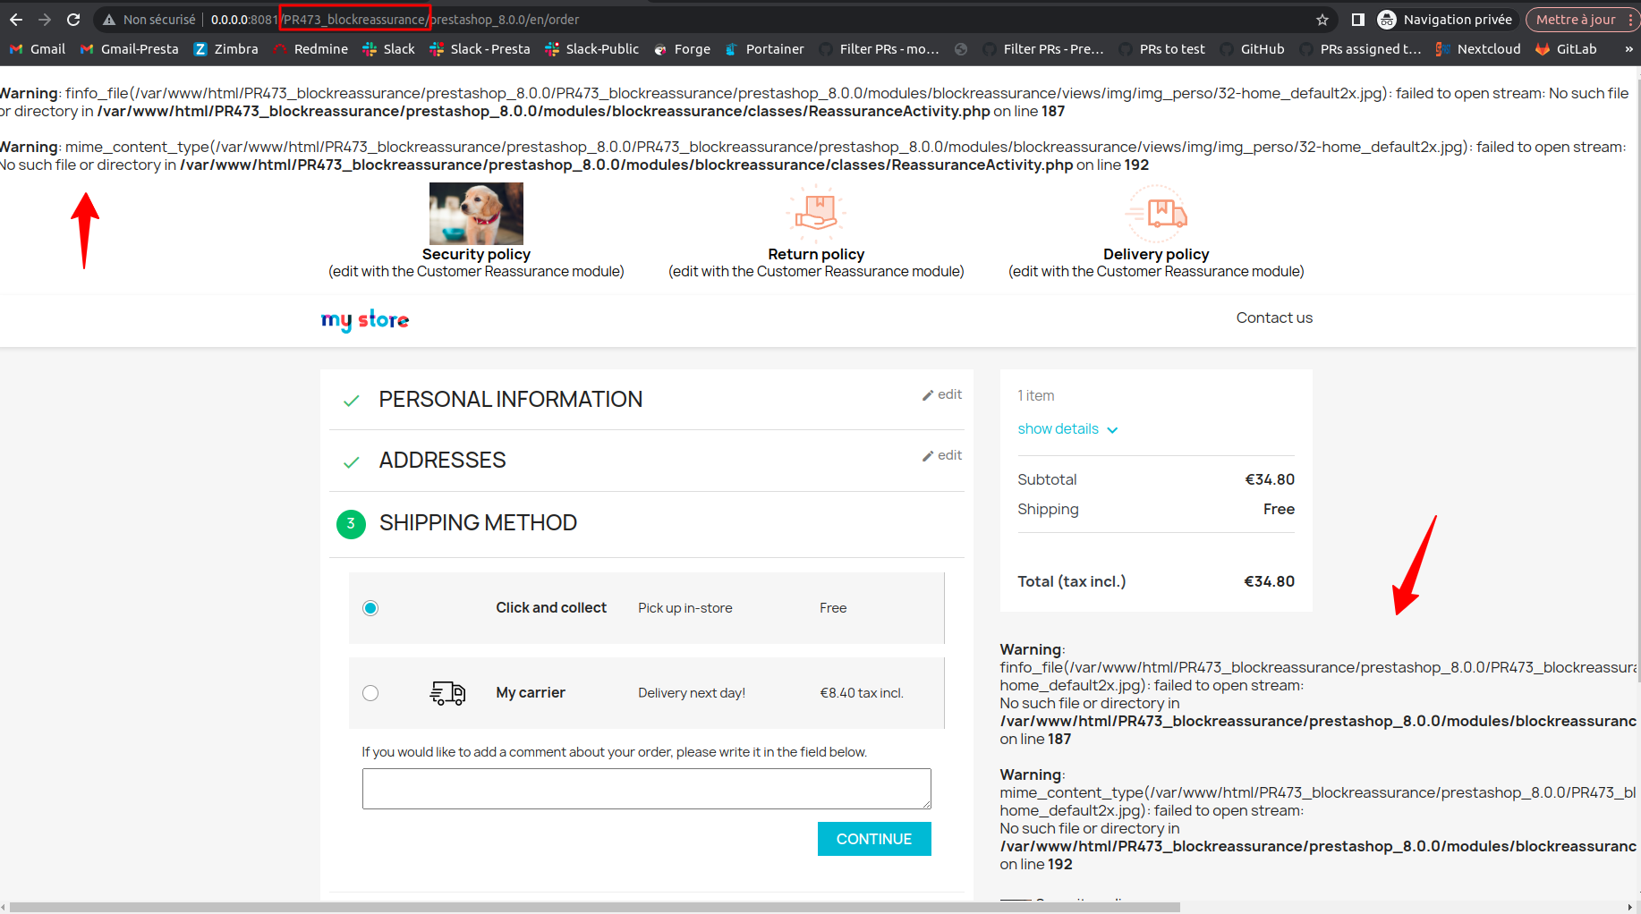This screenshot has height=914, width=1641.
Task: Open the Portainer bookmark
Action: tap(765, 49)
